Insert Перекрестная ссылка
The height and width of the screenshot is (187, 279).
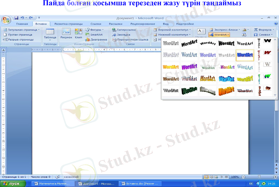pyautogui.click(x=130, y=39)
